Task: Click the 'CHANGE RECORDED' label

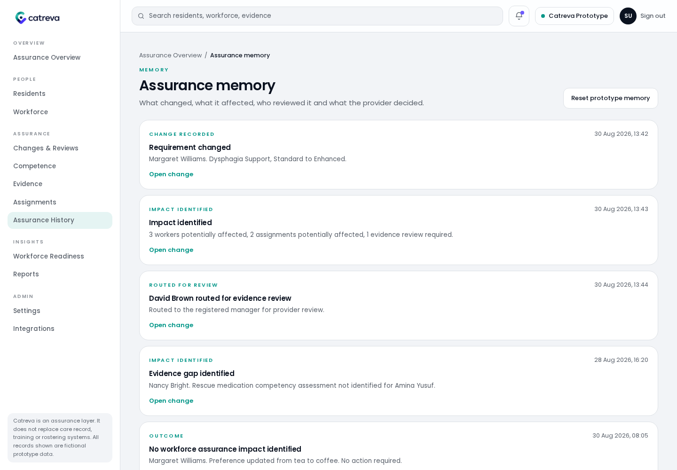Action: (x=182, y=134)
